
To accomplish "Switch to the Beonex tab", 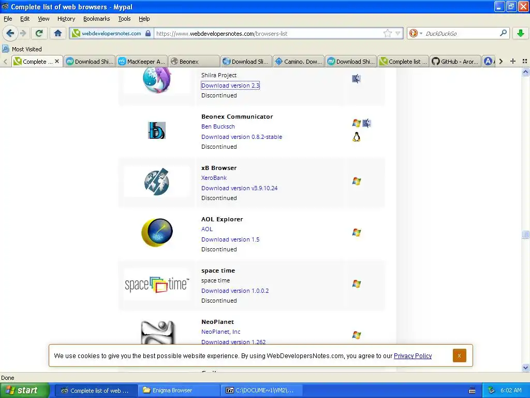I will [194, 61].
